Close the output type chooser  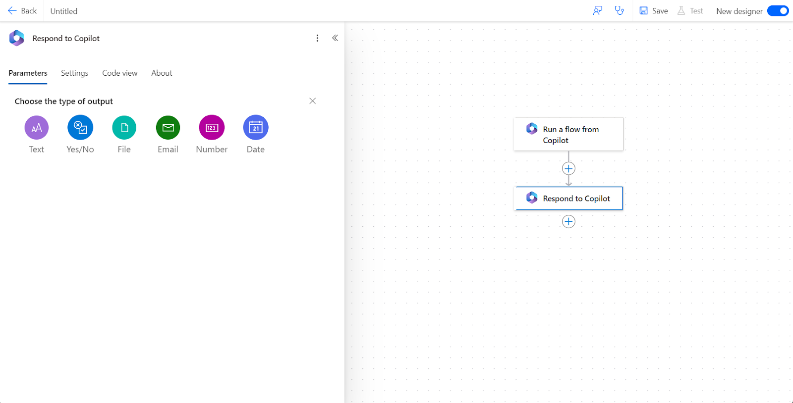click(313, 101)
